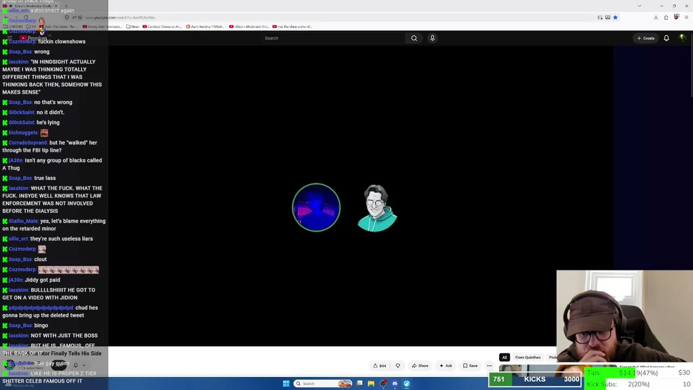This screenshot has width=693, height=390.
Task: Save the video to a playlist
Action: click(x=470, y=366)
